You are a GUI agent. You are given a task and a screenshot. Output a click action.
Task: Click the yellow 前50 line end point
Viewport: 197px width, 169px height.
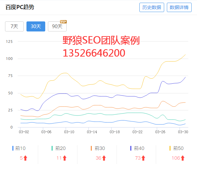pyautogui.click(x=186, y=55)
